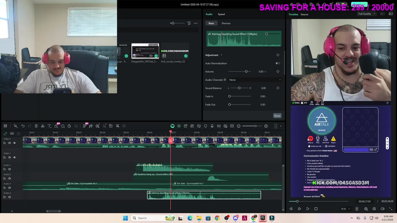Click the Reset button
Image resolution: width=397 pixels, height=223 pixels.
pos(277,116)
